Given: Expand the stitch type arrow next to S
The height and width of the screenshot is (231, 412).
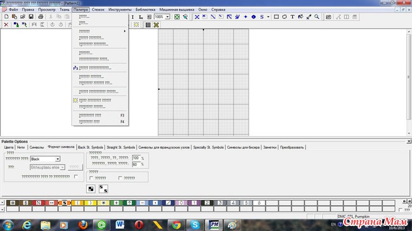Looking at the screenshot, I should pos(268,17).
